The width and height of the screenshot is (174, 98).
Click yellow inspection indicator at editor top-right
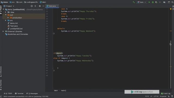171,9
